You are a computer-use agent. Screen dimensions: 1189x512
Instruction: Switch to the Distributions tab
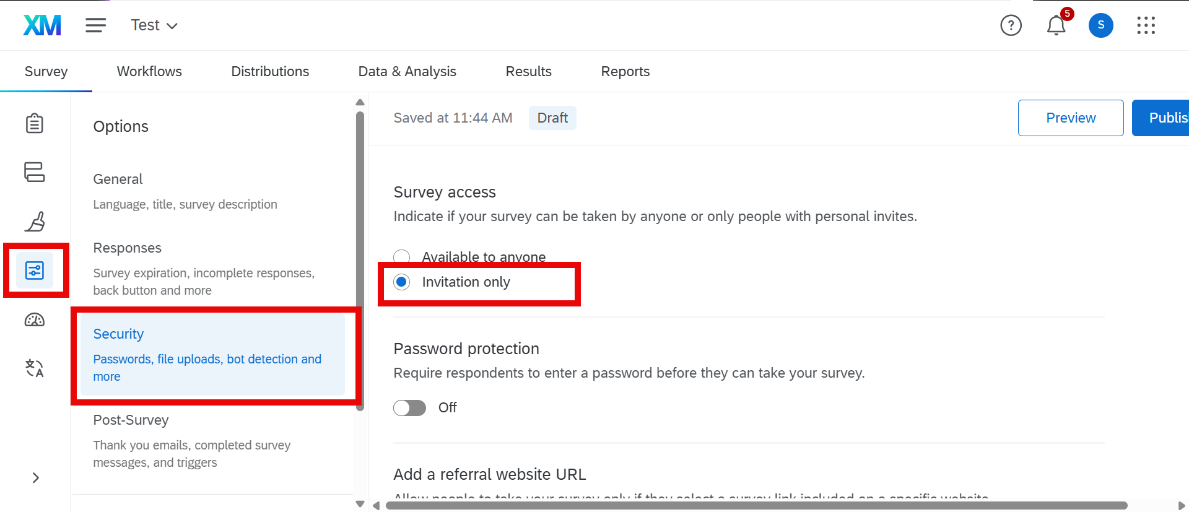pyautogui.click(x=270, y=72)
